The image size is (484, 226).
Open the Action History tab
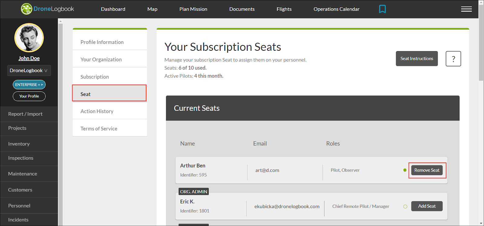pyautogui.click(x=110, y=111)
